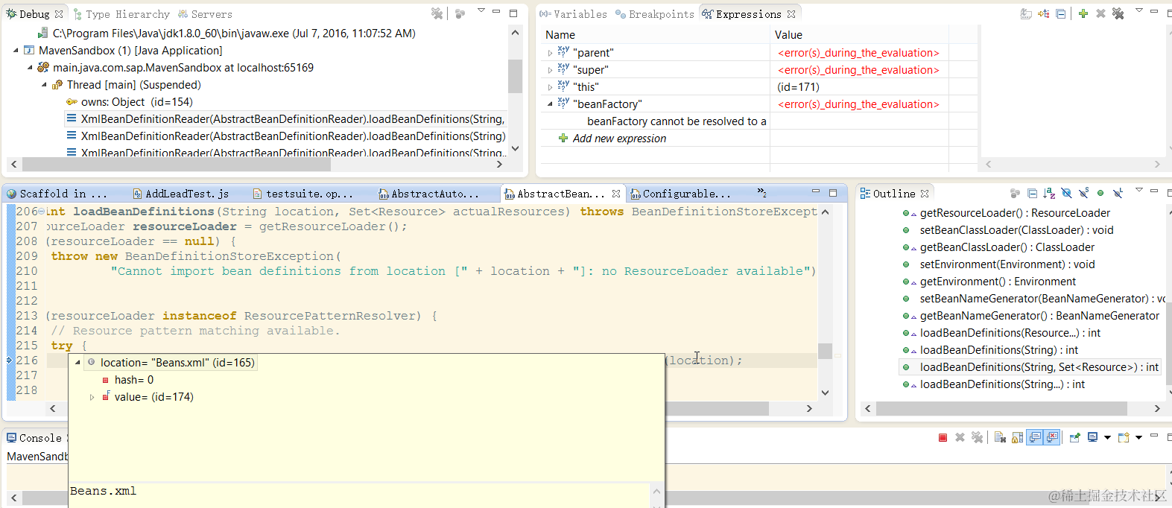Collapse fold marker at line 206
This screenshot has width=1172, height=508.
pyautogui.click(x=41, y=212)
